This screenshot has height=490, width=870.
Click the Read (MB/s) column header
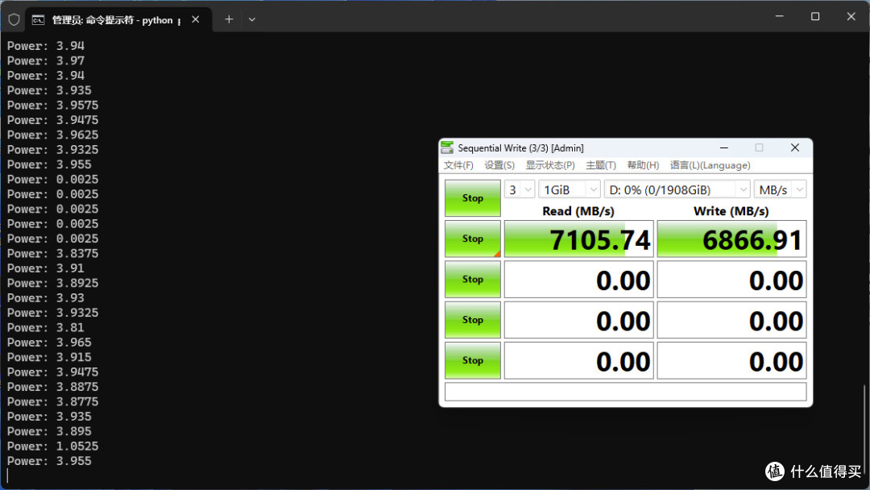(x=578, y=211)
